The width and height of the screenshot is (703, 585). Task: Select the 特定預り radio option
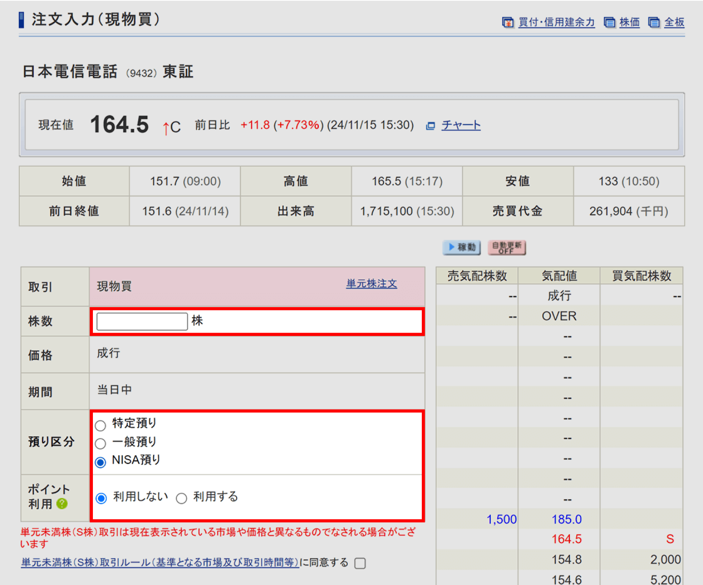pyautogui.click(x=100, y=426)
